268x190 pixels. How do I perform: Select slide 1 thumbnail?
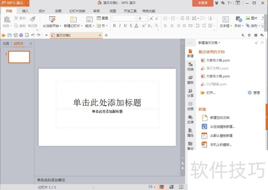19,57
